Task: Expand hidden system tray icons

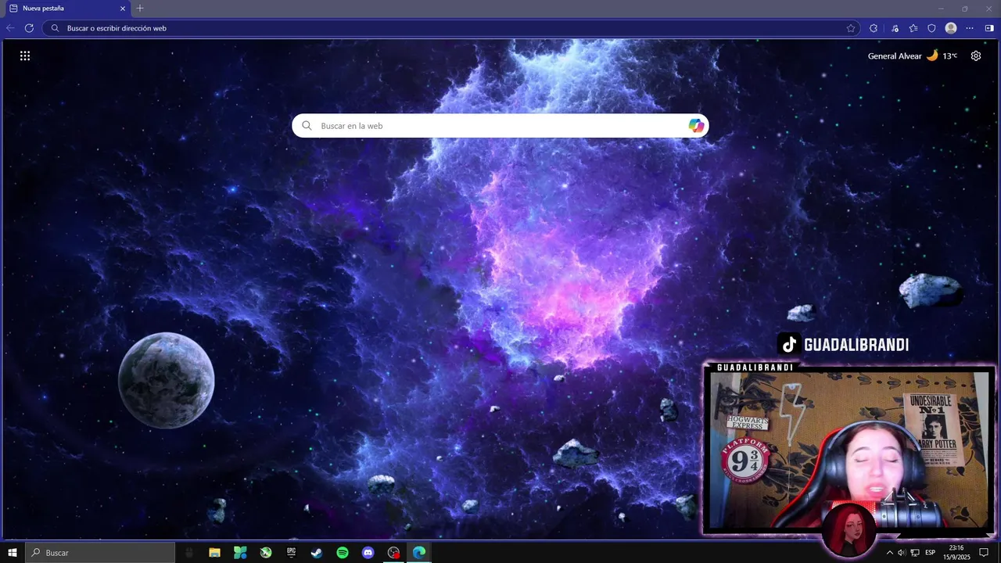Action: (889, 553)
